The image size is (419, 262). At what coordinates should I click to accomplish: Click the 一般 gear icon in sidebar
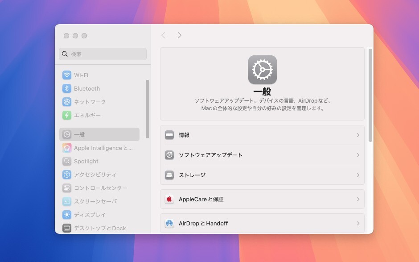[67, 134]
